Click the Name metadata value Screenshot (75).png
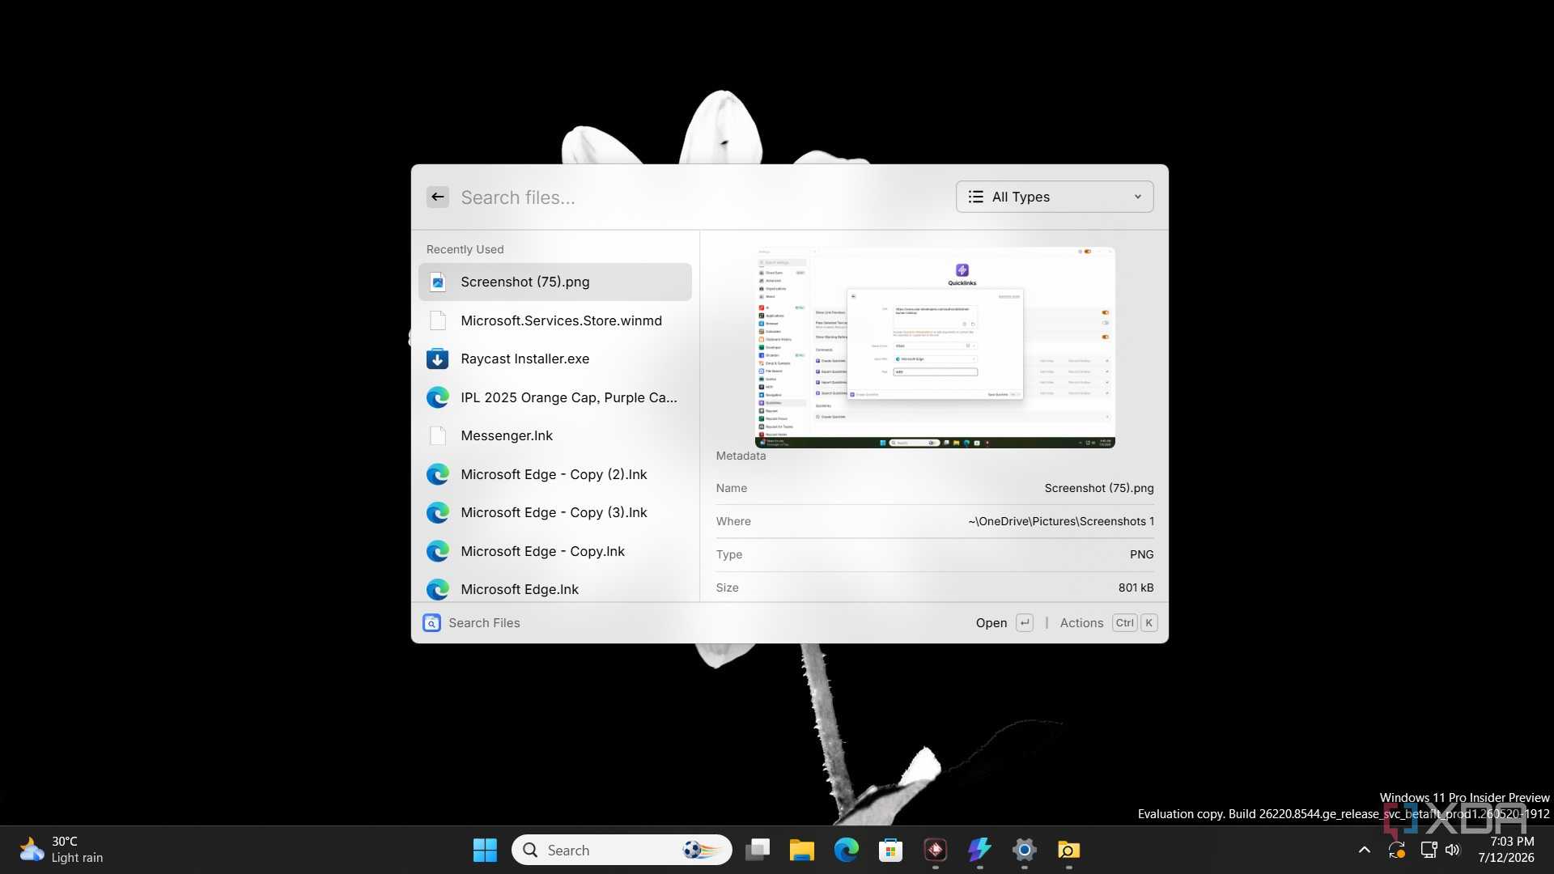 pos(1099,488)
